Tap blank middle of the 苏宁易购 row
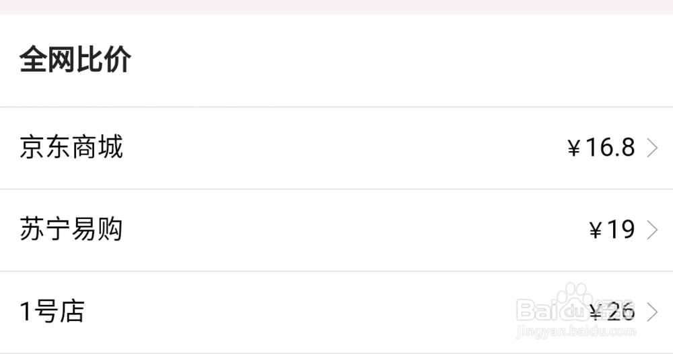This screenshot has height=354, width=673. (336, 230)
